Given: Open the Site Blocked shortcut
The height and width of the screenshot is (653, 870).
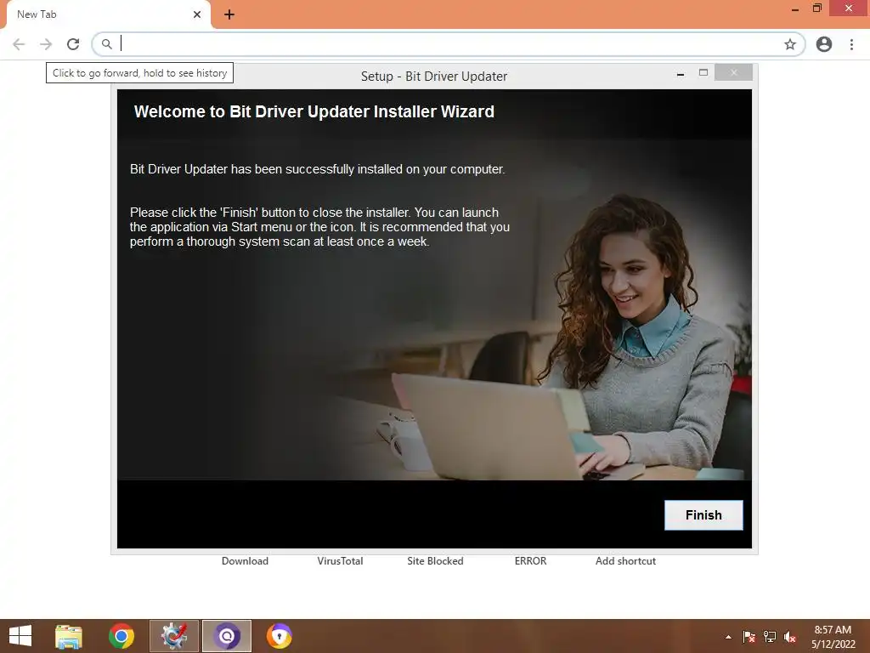Looking at the screenshot, I should coord(435,561).
